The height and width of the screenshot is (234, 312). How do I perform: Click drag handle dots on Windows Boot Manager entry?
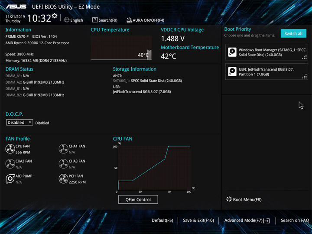click(305, 57)
